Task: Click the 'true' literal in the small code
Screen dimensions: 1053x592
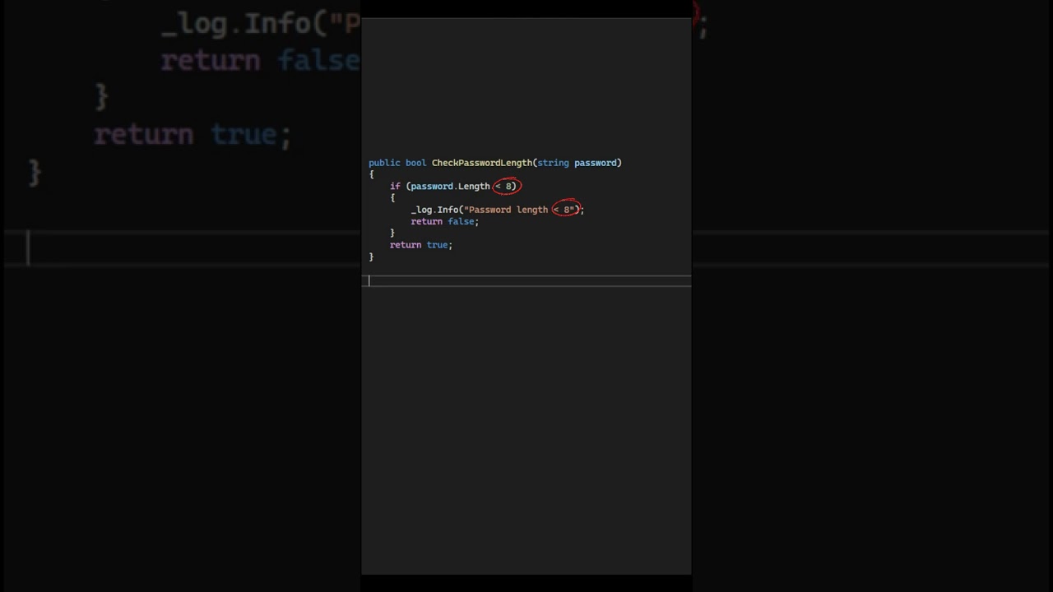Action: (x=437, y=245)
